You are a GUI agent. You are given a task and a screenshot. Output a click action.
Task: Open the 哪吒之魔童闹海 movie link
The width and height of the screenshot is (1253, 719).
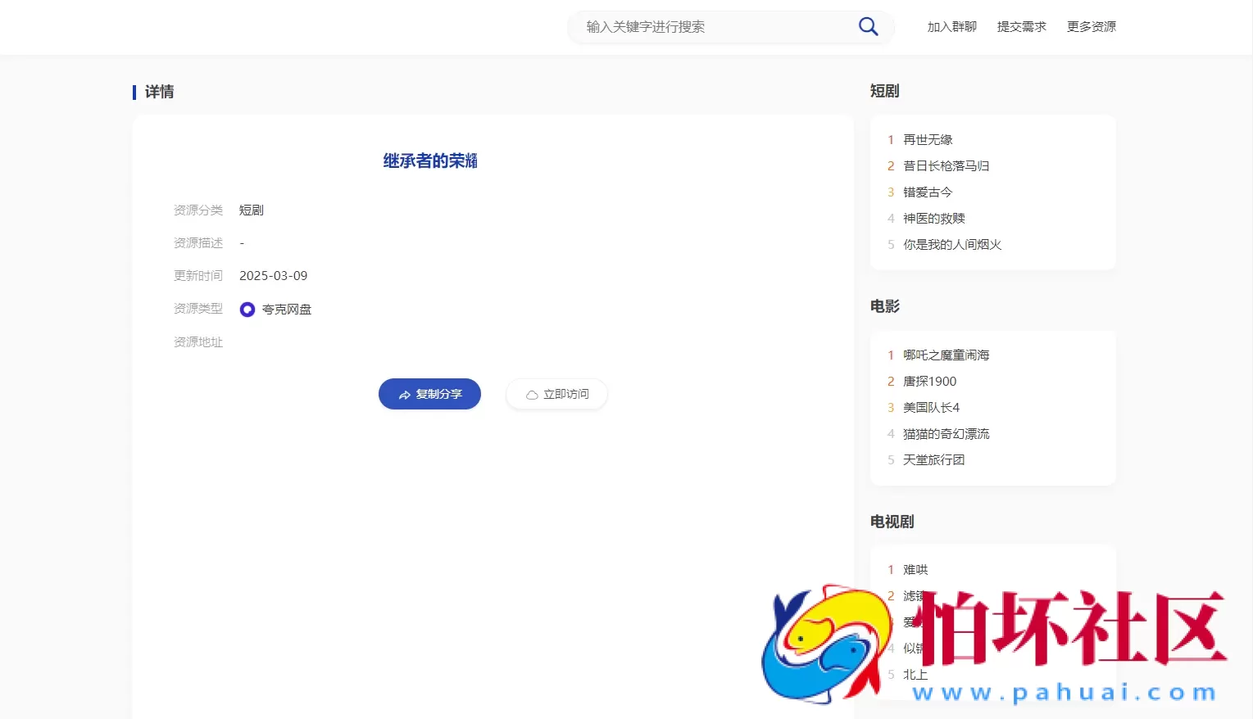(946, 355)
